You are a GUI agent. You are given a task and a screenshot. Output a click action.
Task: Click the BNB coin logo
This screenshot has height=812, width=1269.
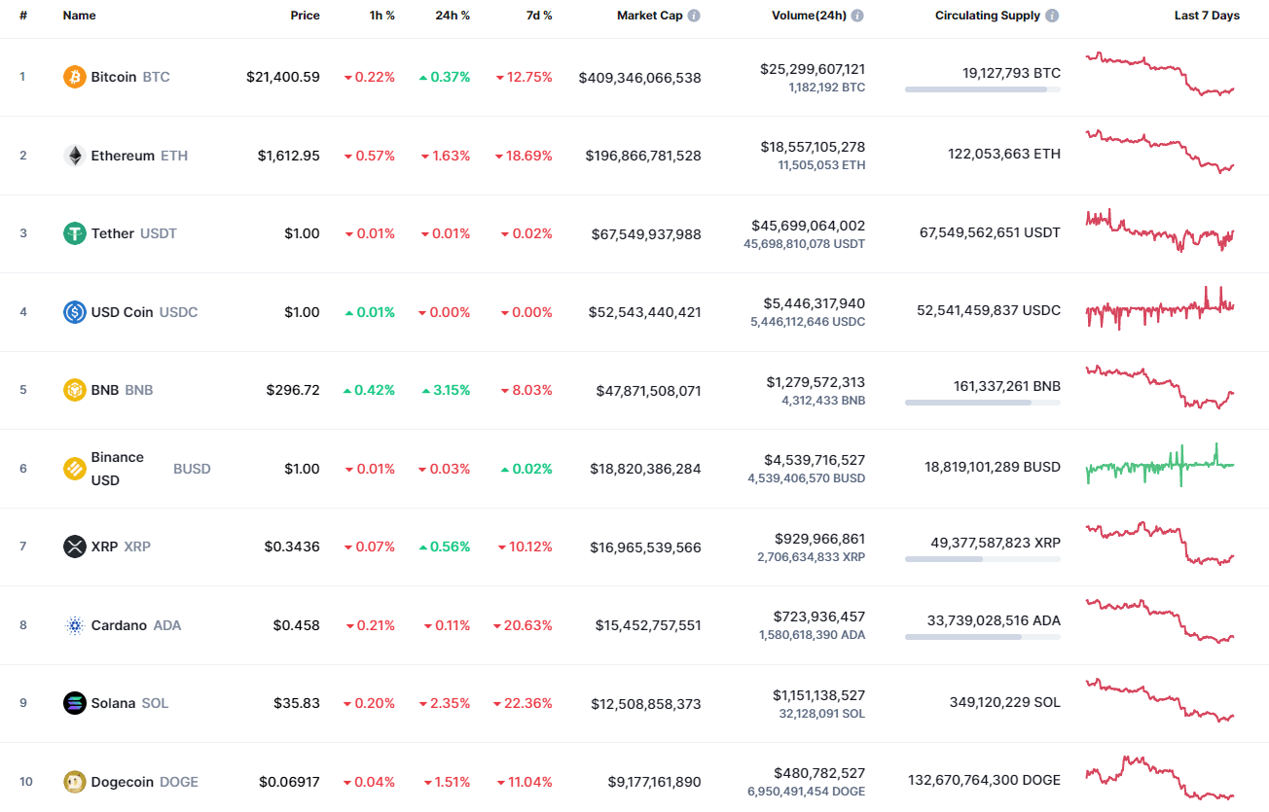tap(74, 390)
